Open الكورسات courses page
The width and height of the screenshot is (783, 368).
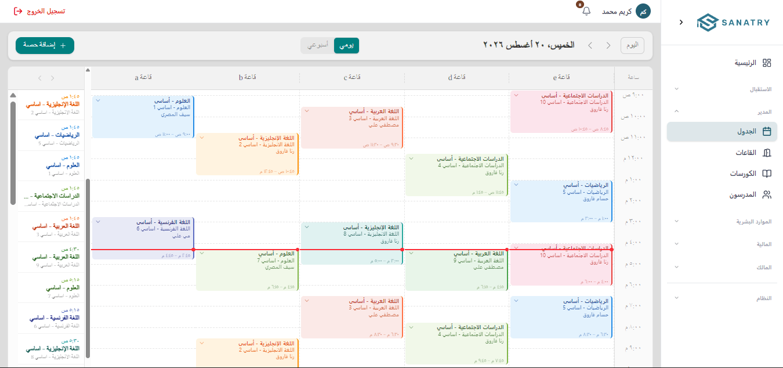tap(722, 174)
